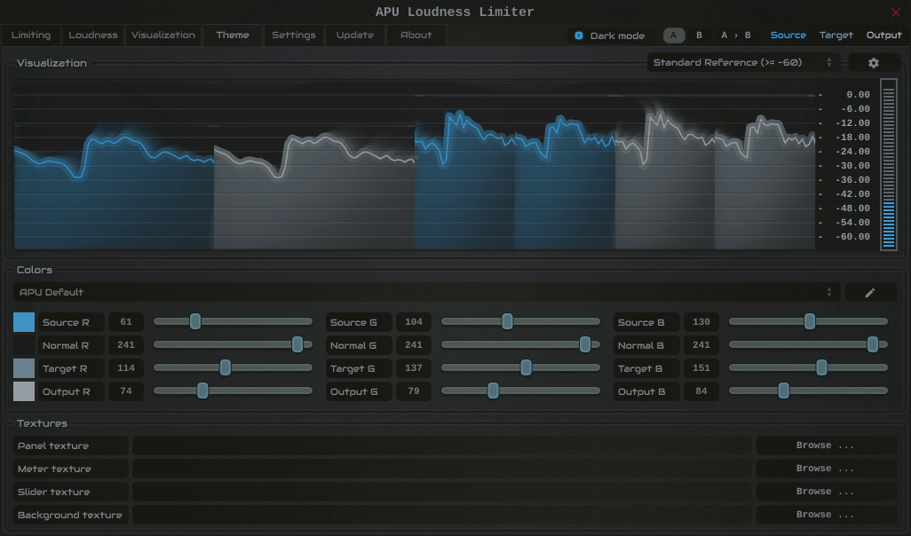Click the Source B slider
The image size is (911, 536).
[808, 322]
